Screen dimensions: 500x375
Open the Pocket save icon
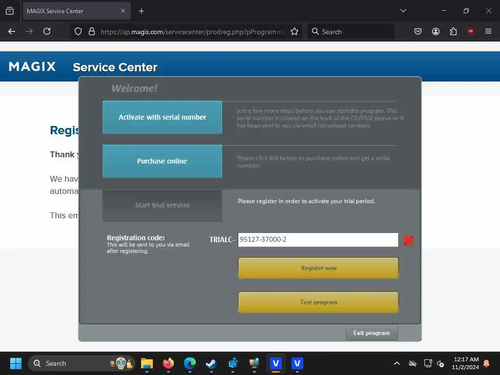[418, 31]
